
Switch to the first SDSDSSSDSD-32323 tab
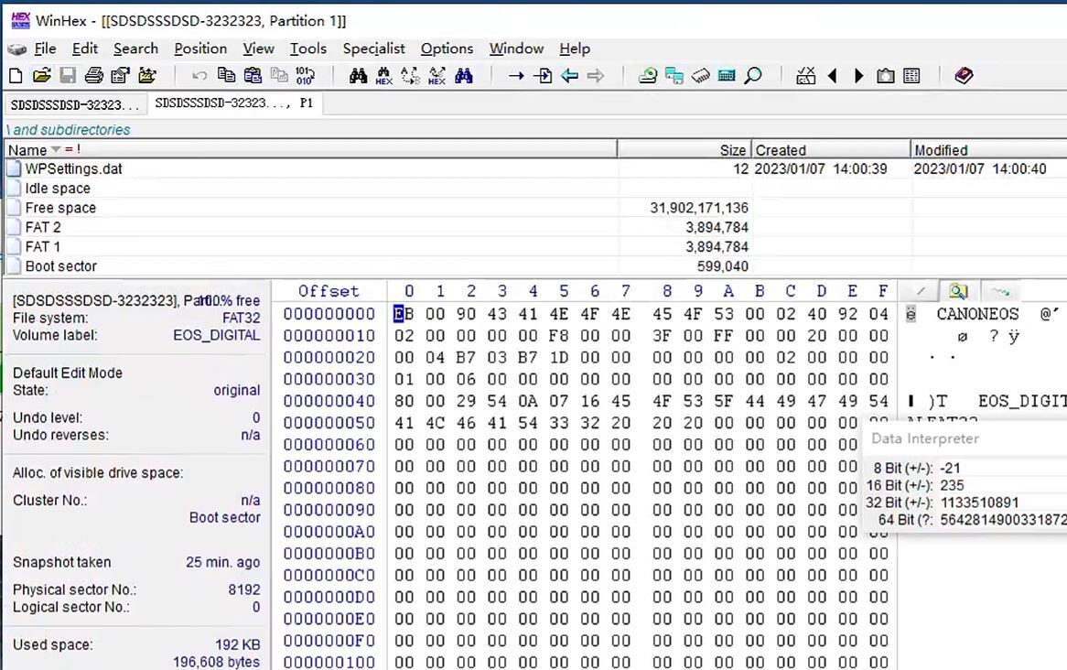75,105
